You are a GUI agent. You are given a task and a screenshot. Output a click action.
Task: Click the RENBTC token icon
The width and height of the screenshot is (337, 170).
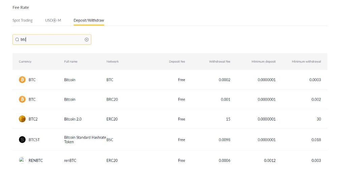22,160
